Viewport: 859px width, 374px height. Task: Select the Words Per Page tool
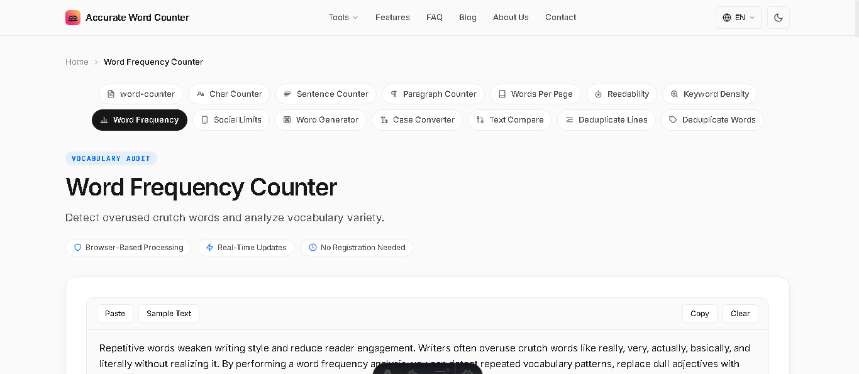pyautogui.click(x=535, y=94)
